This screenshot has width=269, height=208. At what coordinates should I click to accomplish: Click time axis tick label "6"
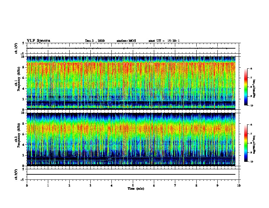coord(154,186)
